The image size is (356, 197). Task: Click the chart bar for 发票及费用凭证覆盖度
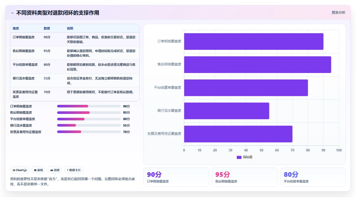[x=238, y=134]
